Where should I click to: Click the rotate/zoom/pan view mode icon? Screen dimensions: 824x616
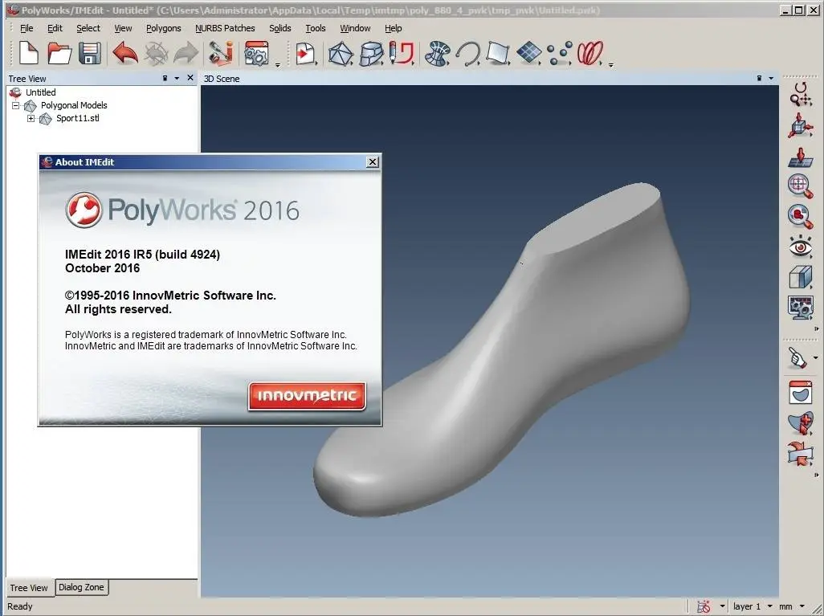tap(801, 95)
